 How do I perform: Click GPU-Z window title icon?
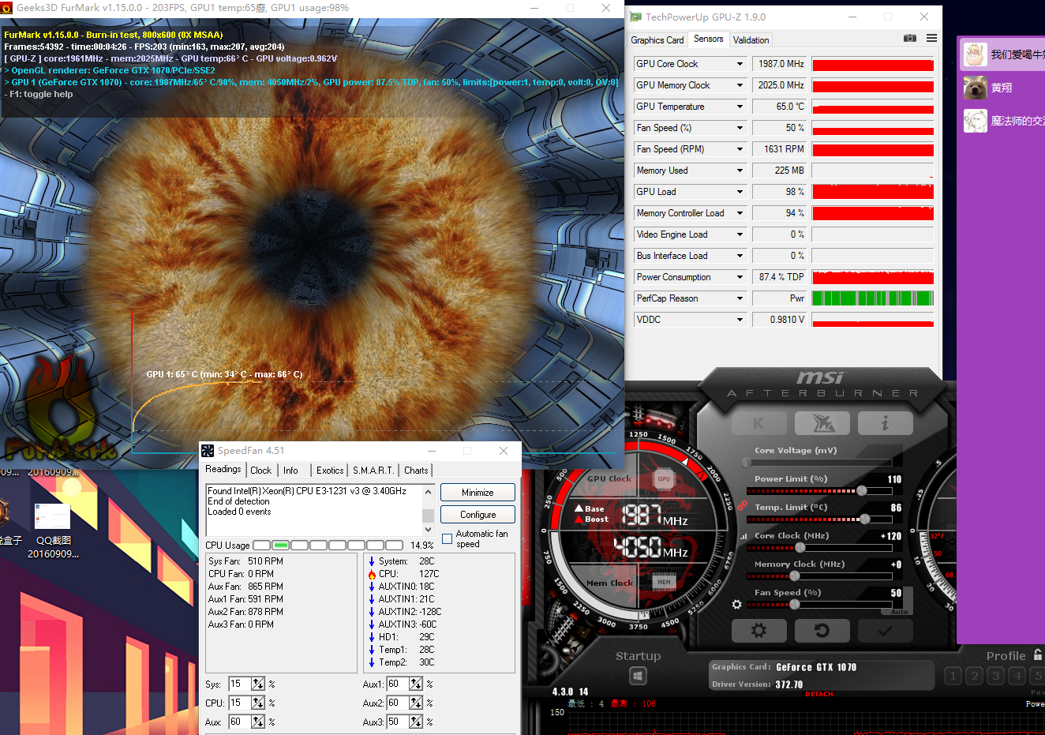pyautogui.click(x=635, y=17)
